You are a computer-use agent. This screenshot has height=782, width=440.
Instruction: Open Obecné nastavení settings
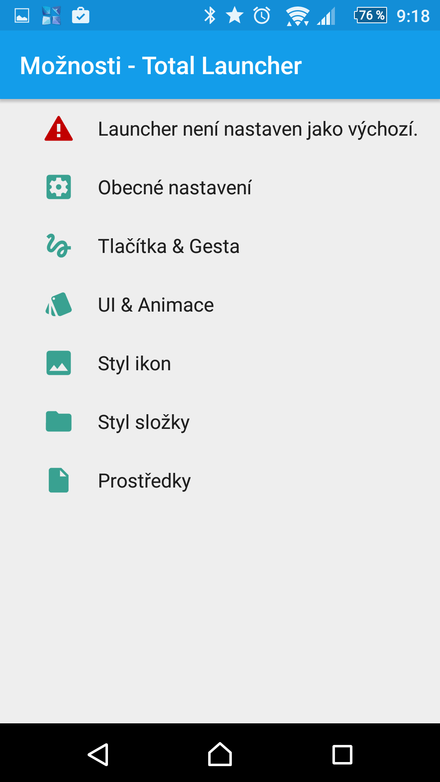click(174, 188)
